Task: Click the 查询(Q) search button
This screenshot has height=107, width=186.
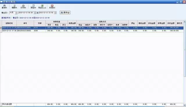Action: click(65, 12)
